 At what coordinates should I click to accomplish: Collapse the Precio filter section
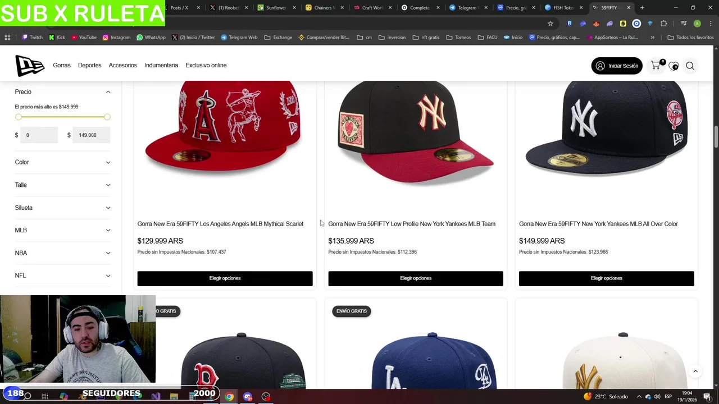(x=63, y=92)
